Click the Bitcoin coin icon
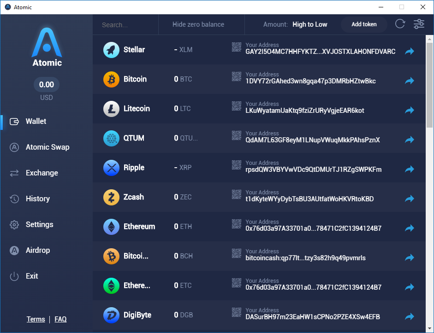Image resolution: width=434 pixels, height=333 pixels. [x=111, y=79]
